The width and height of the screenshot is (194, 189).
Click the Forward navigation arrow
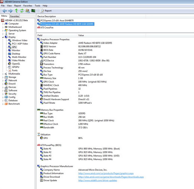coord(11,11)
